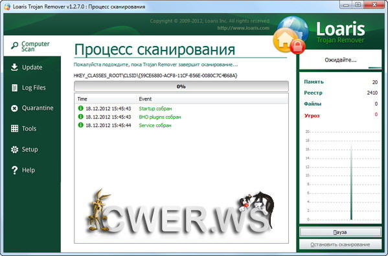The width and height of the screenshot is (388, 256).
Task: Click the Log Files document icon
Action: [14, 87]
